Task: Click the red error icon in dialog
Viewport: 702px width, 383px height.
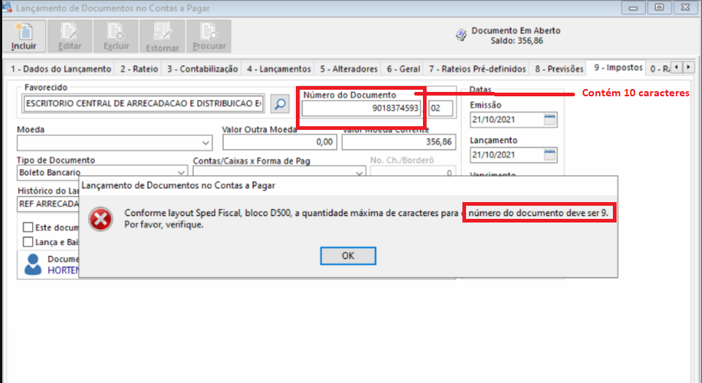Action: click(101, 219)
